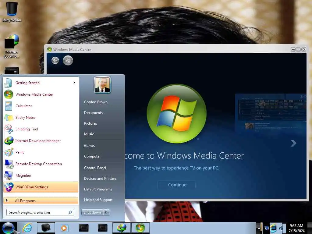The height and width of the screenshot is (234, 312).
Task: Click the search magnifier icon in Start menu
Action: [70, 212]
